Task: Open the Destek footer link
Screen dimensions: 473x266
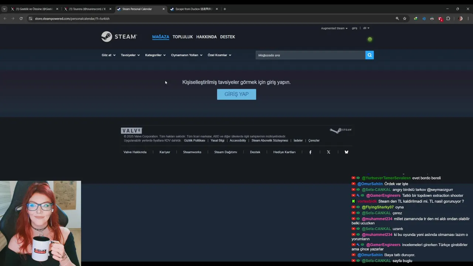Action: tap(255, 152)
